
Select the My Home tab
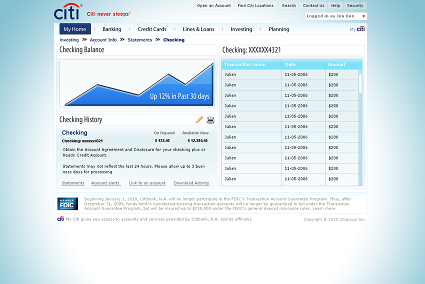tap(75, 29)
